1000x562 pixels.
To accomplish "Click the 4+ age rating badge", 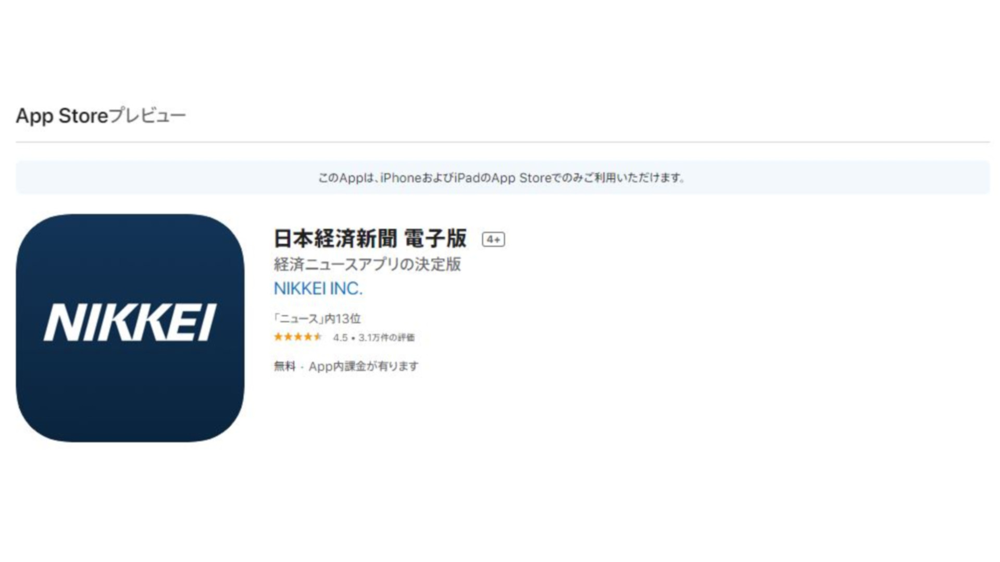I will tap(493, 239).
